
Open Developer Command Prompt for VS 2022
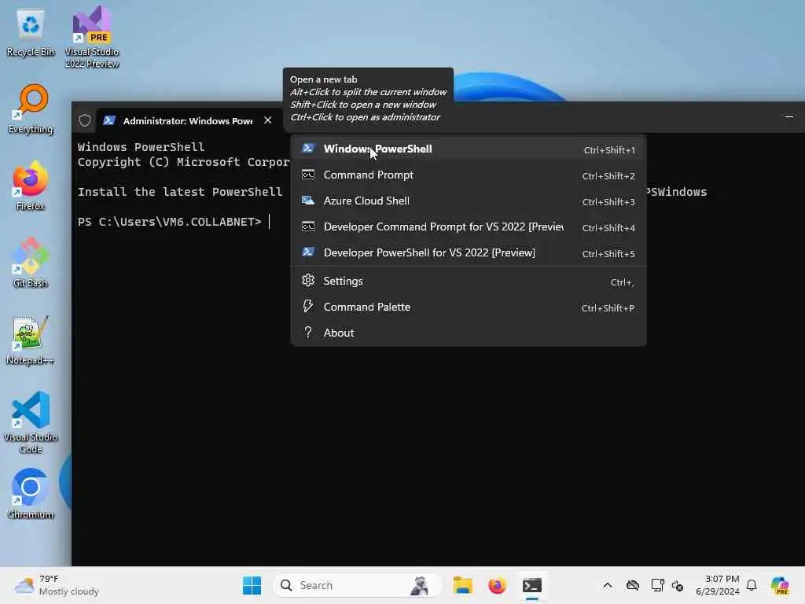[x=469, y=227]
